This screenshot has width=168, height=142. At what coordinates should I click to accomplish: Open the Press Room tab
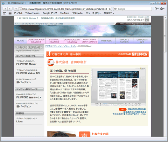[x=107, y=41]
